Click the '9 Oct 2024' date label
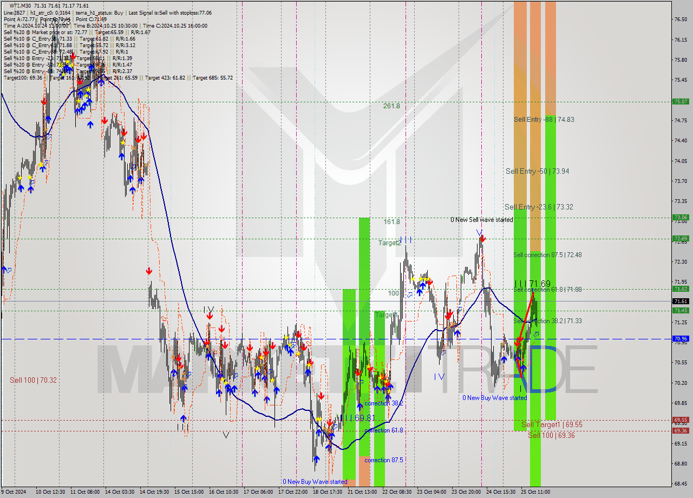 point(15,492)
